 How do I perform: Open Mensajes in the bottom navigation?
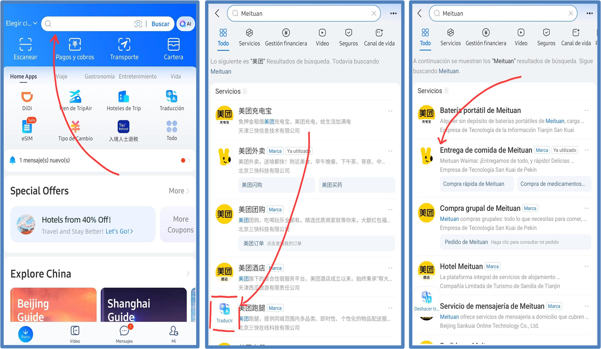[124, 335]
